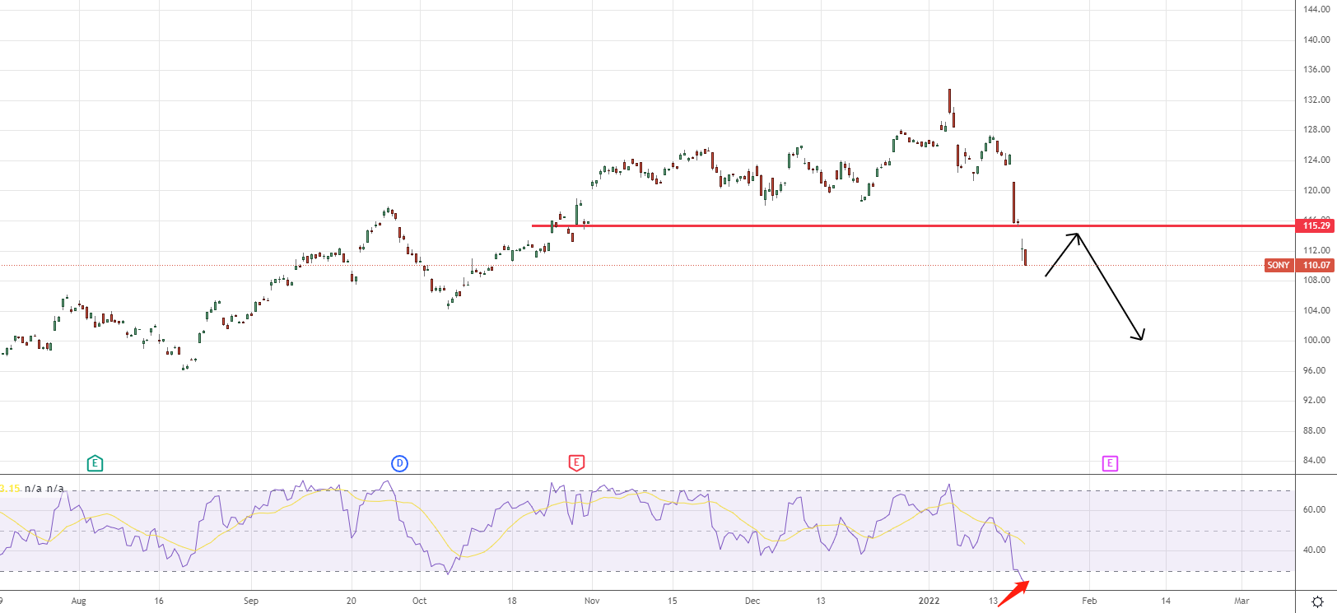The height and width of the screenshot is (613, 1337).
Task: Select the red horizontal support line
Action: point(741,225)
